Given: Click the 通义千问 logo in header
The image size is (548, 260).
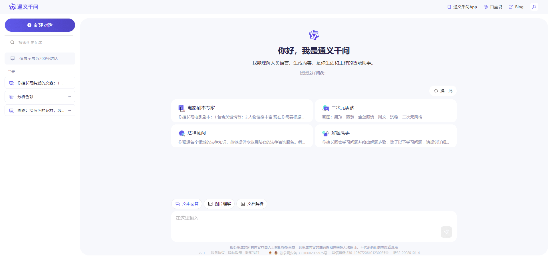Looking at the screenshot, I should 24,7.
